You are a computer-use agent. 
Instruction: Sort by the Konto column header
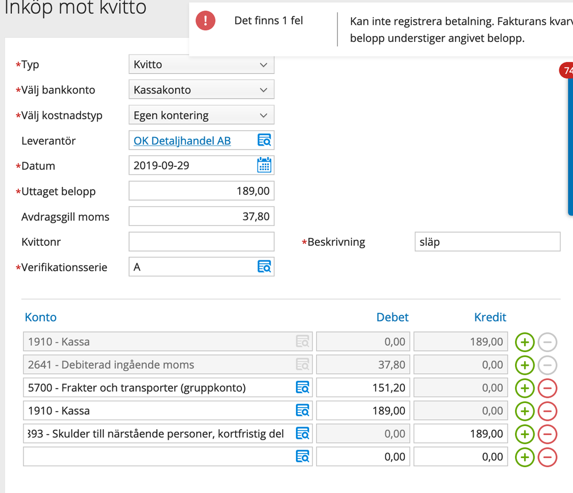pos(41,317)
